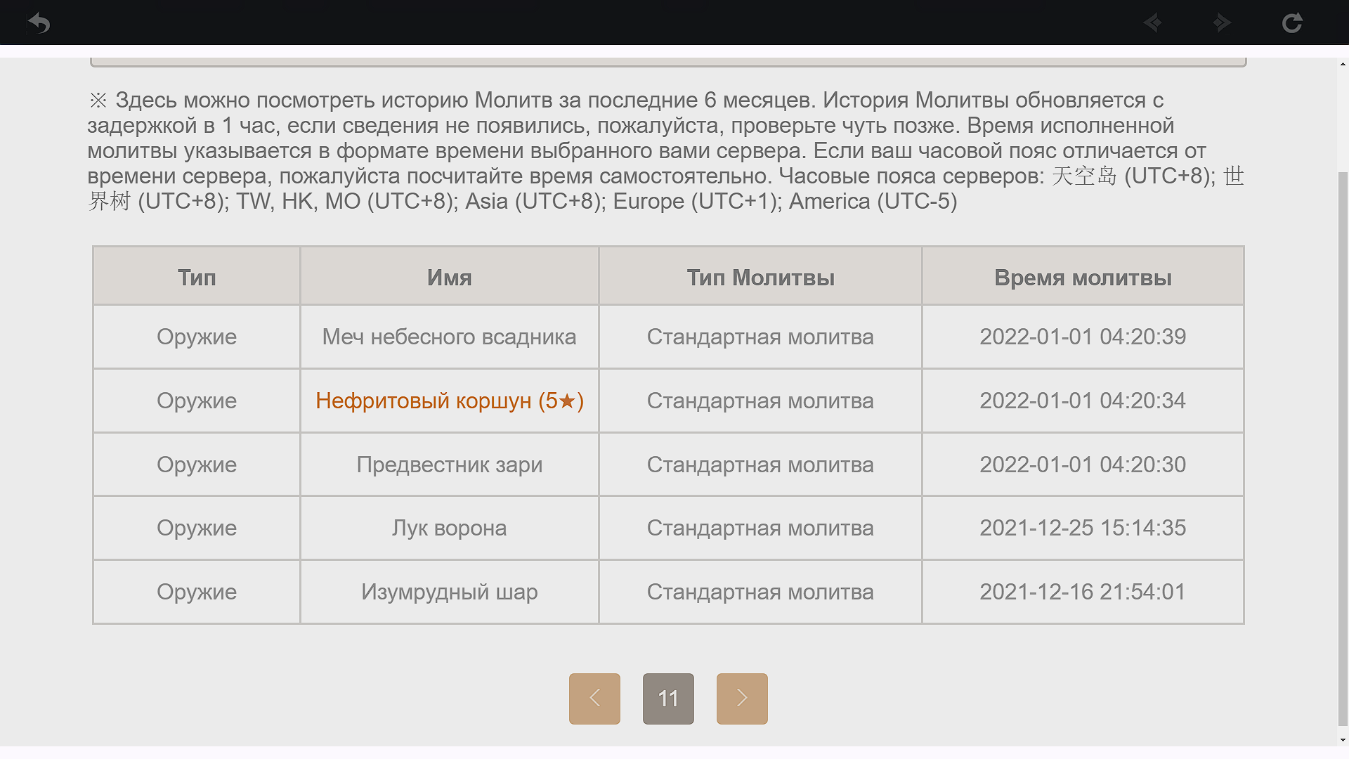This screenshot has height=759, width=1349.
Task: Click the Имя column header
Action: pyautogui.click(x=450, y=278)
